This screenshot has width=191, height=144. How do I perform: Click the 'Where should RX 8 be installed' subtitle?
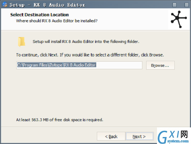click(57, 21)
